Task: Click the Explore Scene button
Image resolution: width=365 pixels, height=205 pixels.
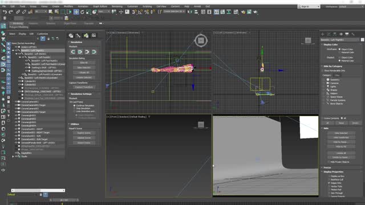Action: [x=84, y=133]
